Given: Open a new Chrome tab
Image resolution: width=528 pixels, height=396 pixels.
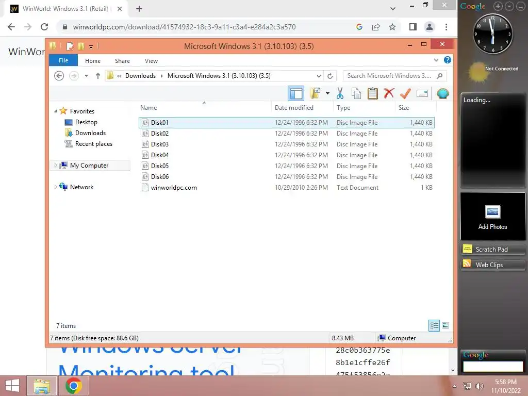Looking at the screenshot, I should coord(139,9).
